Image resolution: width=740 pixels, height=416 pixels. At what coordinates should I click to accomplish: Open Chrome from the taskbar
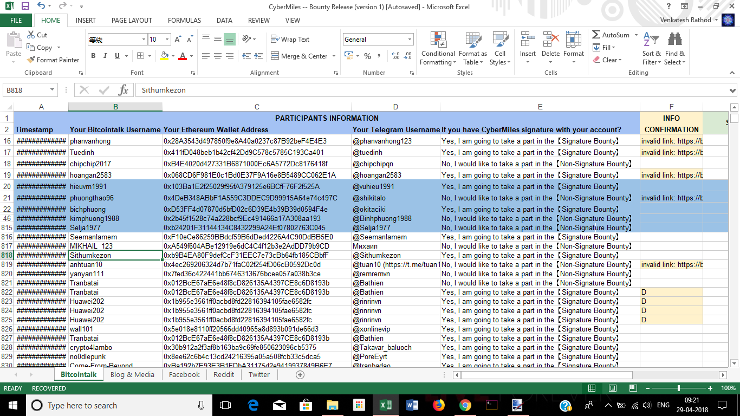(465, 405)
